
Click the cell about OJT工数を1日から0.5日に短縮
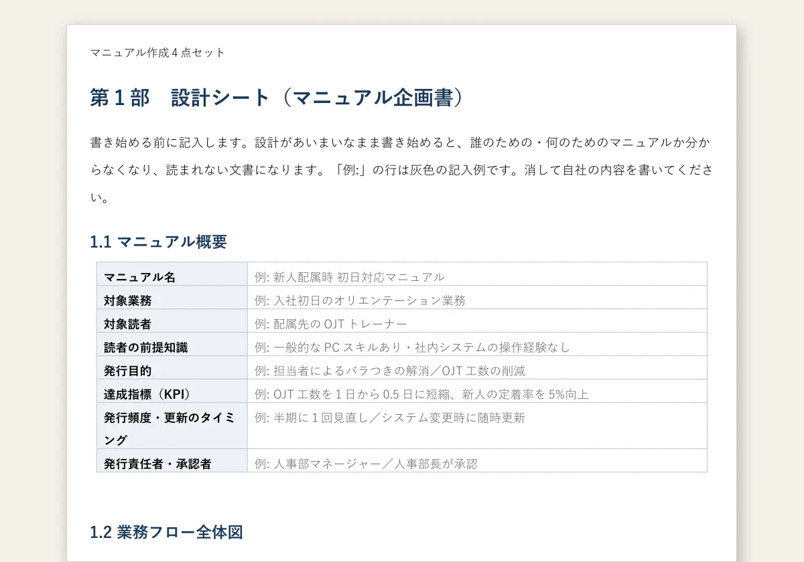(477, 391)
